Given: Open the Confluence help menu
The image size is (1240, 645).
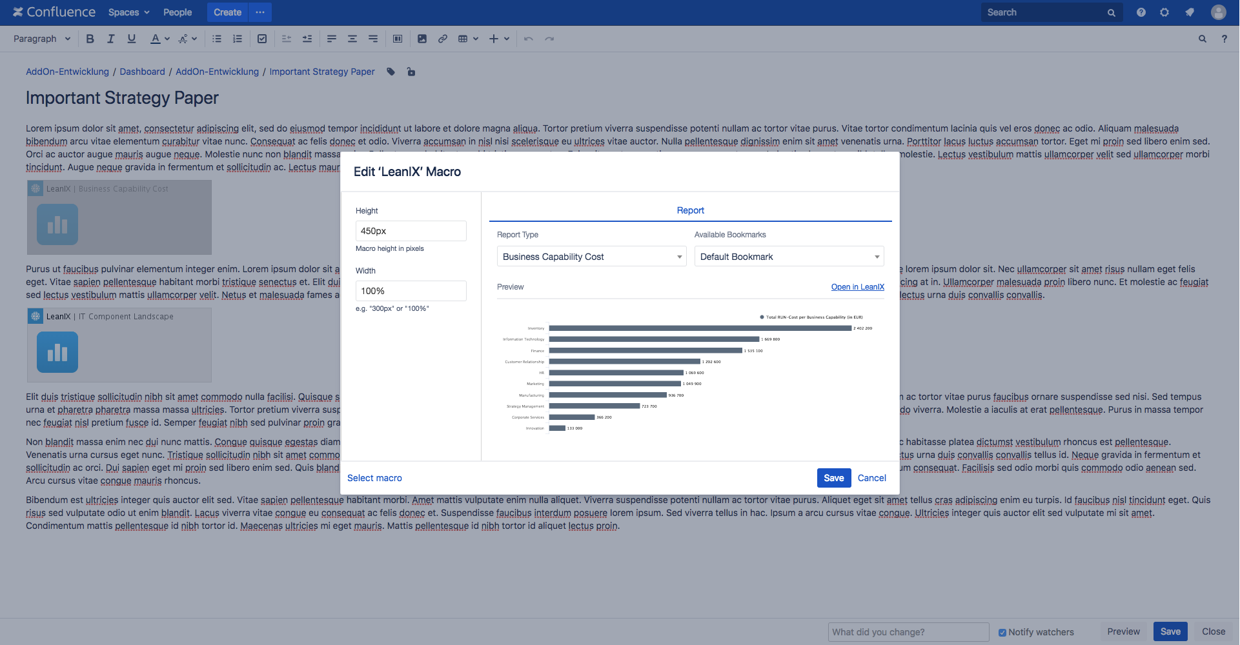Looking at the screenshot, I should pyautogui.click(x=1141, y=12).
